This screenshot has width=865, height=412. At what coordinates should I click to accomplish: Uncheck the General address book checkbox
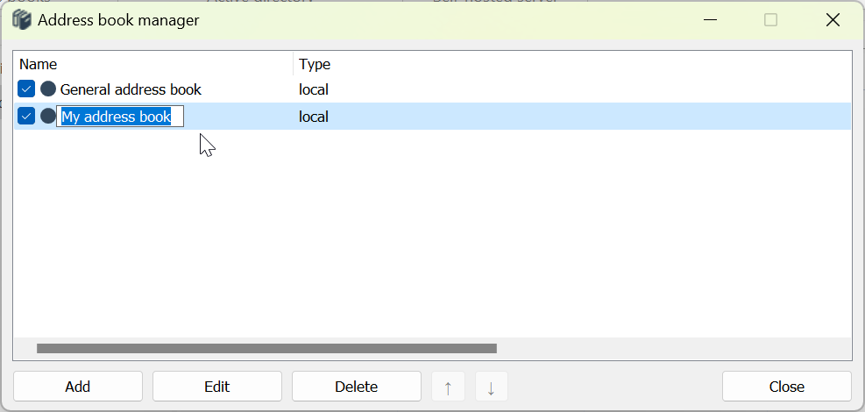click(x=26, y=89)
